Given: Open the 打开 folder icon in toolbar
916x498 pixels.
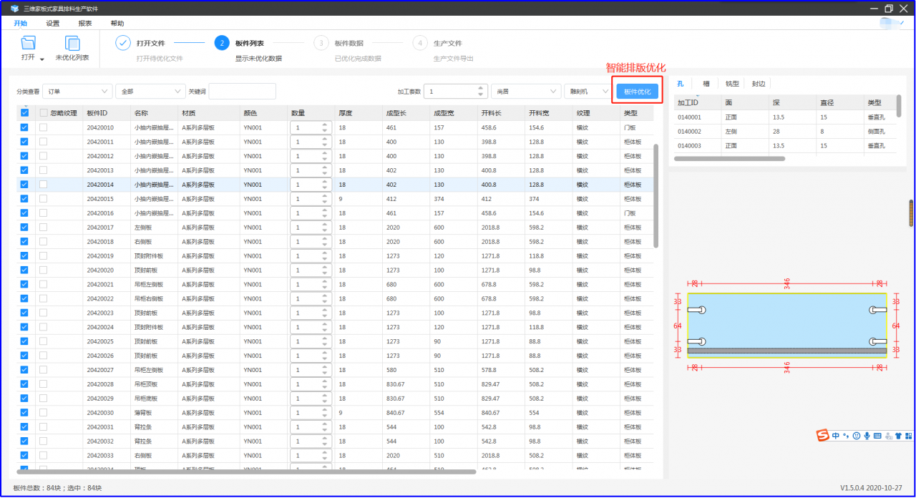Looking at the screenshot, I should point(29,43).
